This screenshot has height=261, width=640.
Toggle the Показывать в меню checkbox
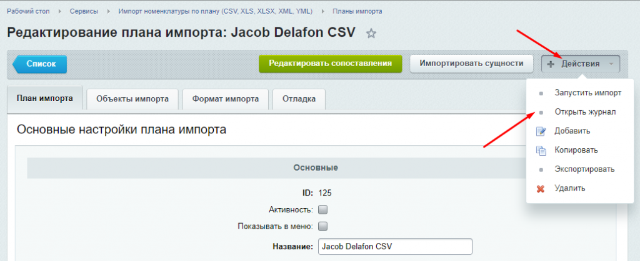(323, 226)
